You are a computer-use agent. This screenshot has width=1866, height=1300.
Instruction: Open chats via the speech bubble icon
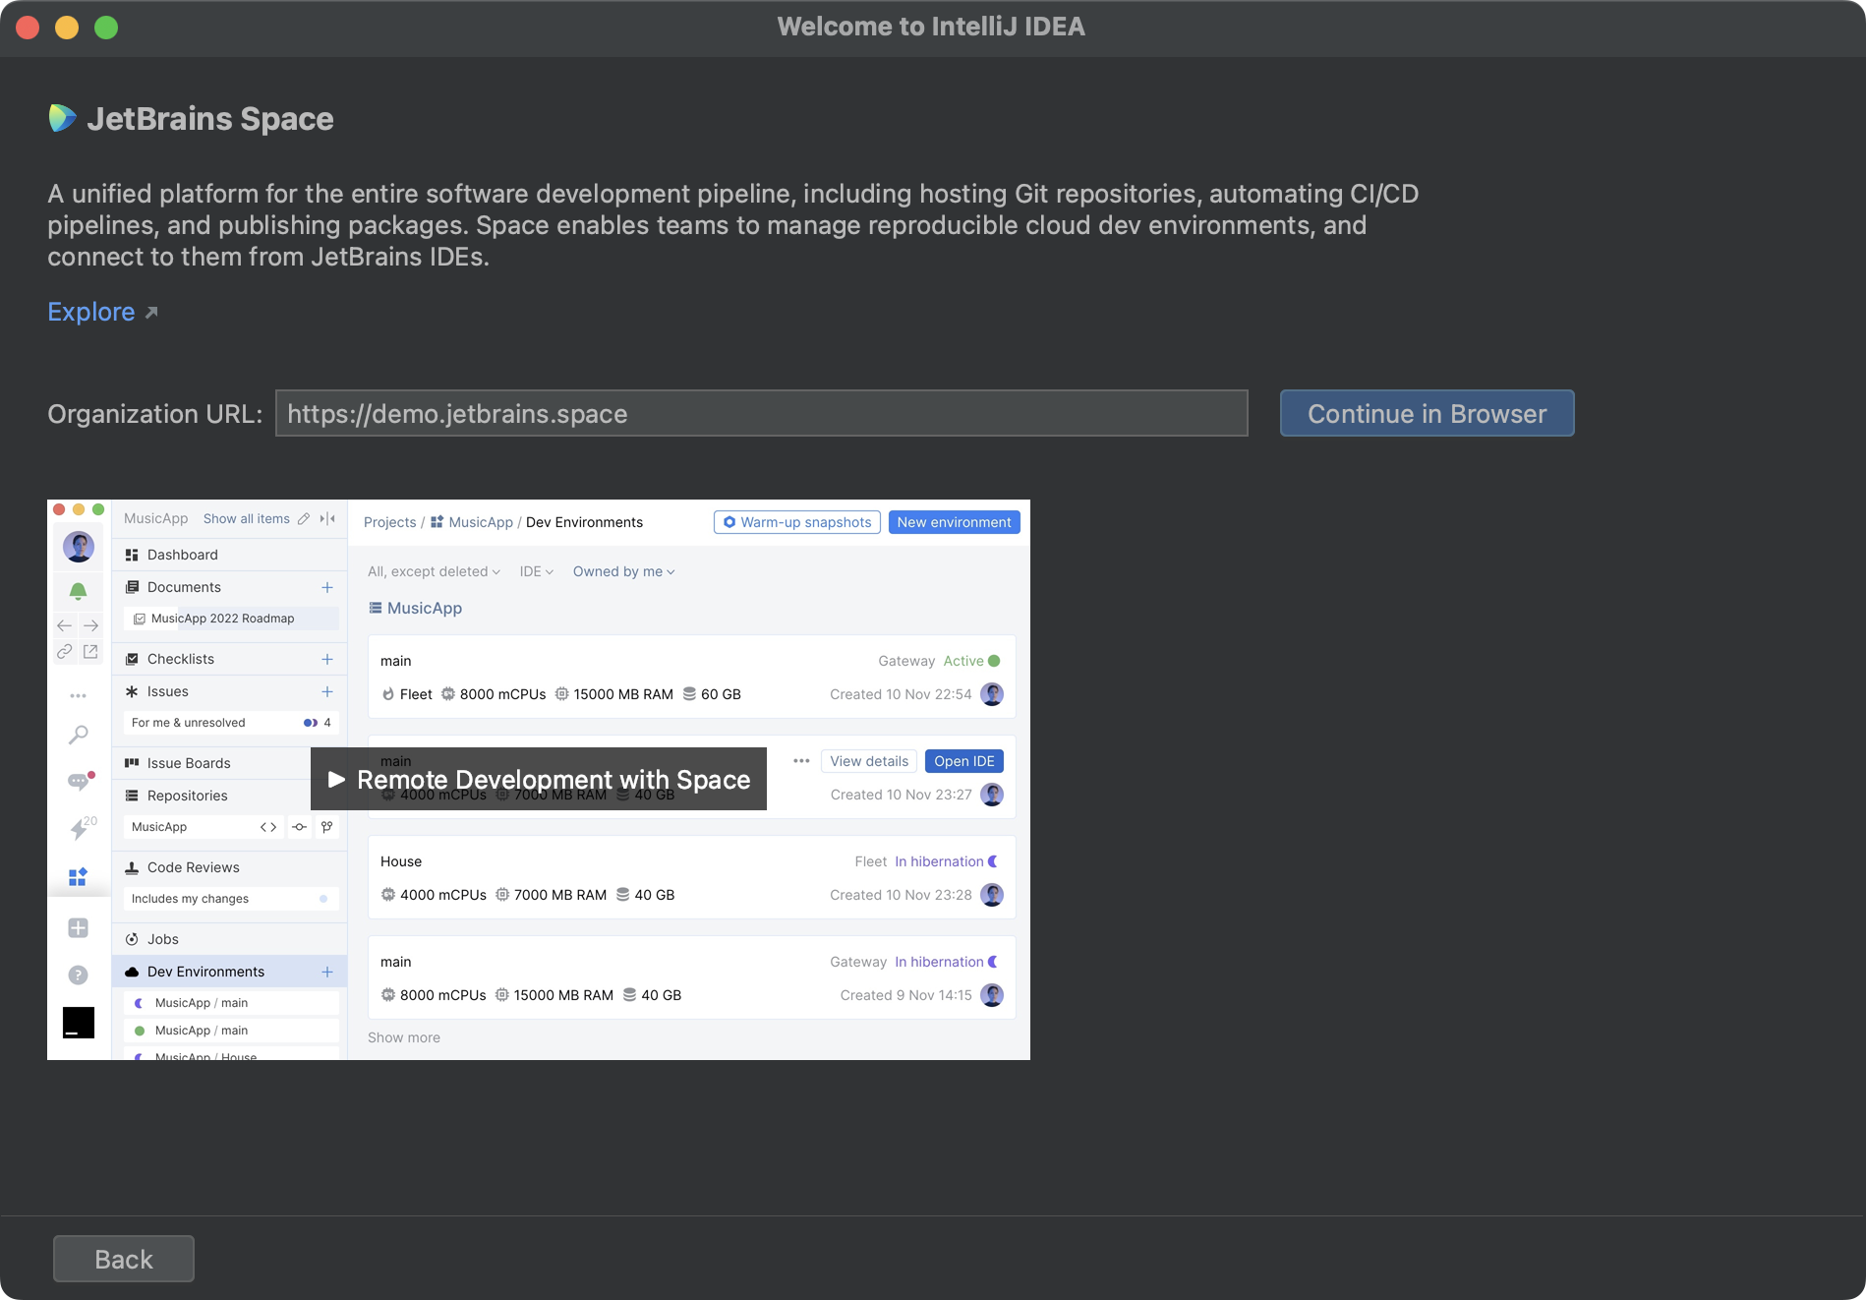(79, 781)
